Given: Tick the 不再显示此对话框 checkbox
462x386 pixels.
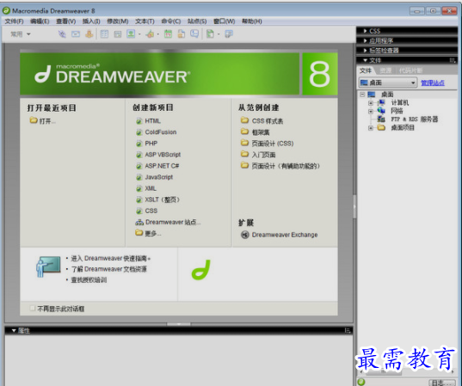Looking at the screenshot, I should [x=33, y=309].
